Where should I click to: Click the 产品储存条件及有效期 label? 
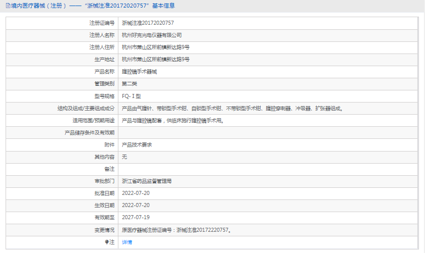(x=90, y=133)
